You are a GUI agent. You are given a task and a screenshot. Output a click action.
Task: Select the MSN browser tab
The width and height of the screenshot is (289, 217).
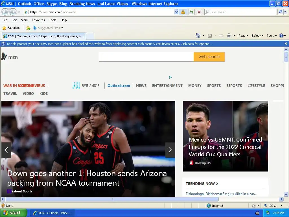click(x=44, y=36)
